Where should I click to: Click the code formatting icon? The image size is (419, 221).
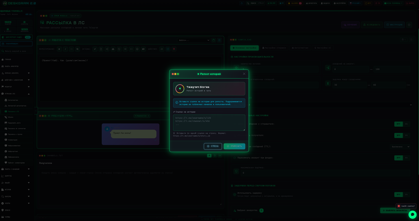72,49
